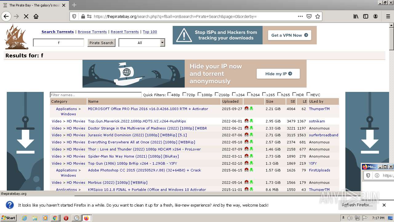This screenshot has width=394, height=222.
Task: Click the Pirate Bay ship logo
Action: point(16,37)
